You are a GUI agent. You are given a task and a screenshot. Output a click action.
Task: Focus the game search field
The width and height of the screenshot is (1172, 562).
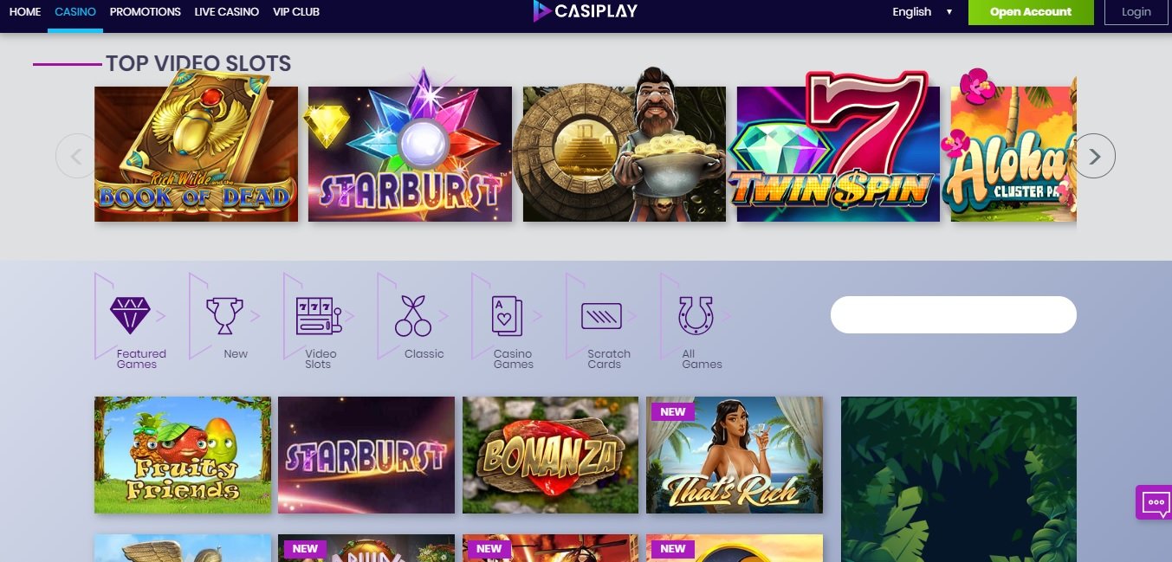coord(954,314)
